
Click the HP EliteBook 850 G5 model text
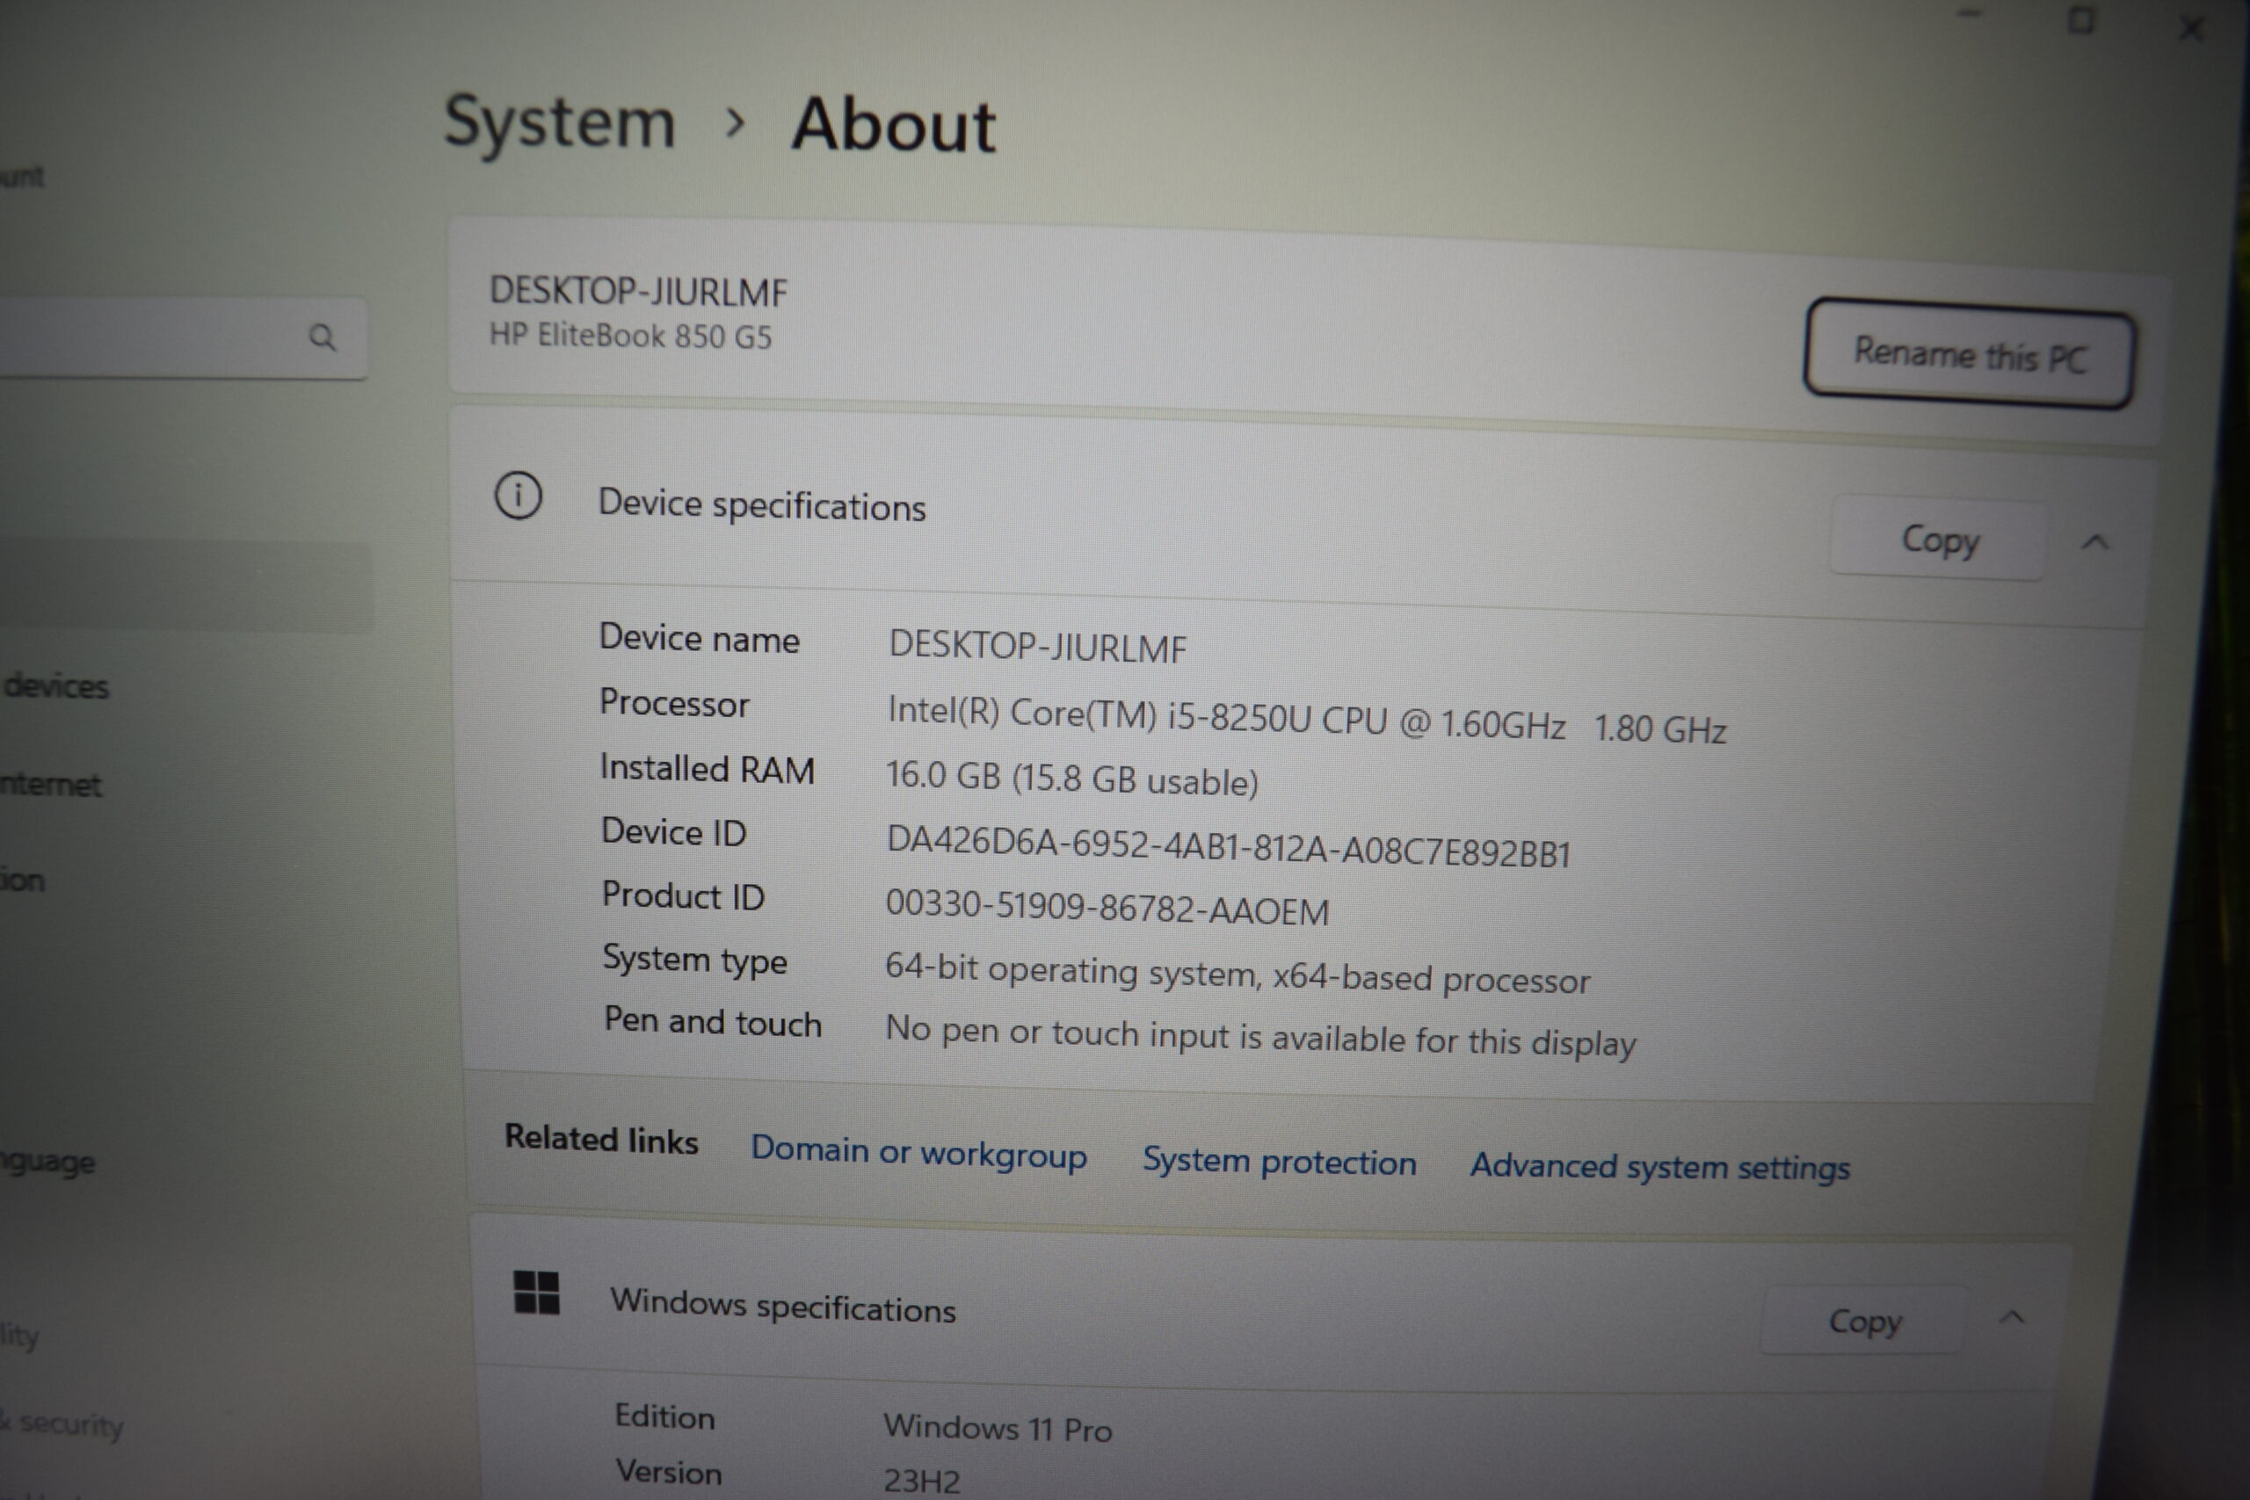[x=630, y=336]
